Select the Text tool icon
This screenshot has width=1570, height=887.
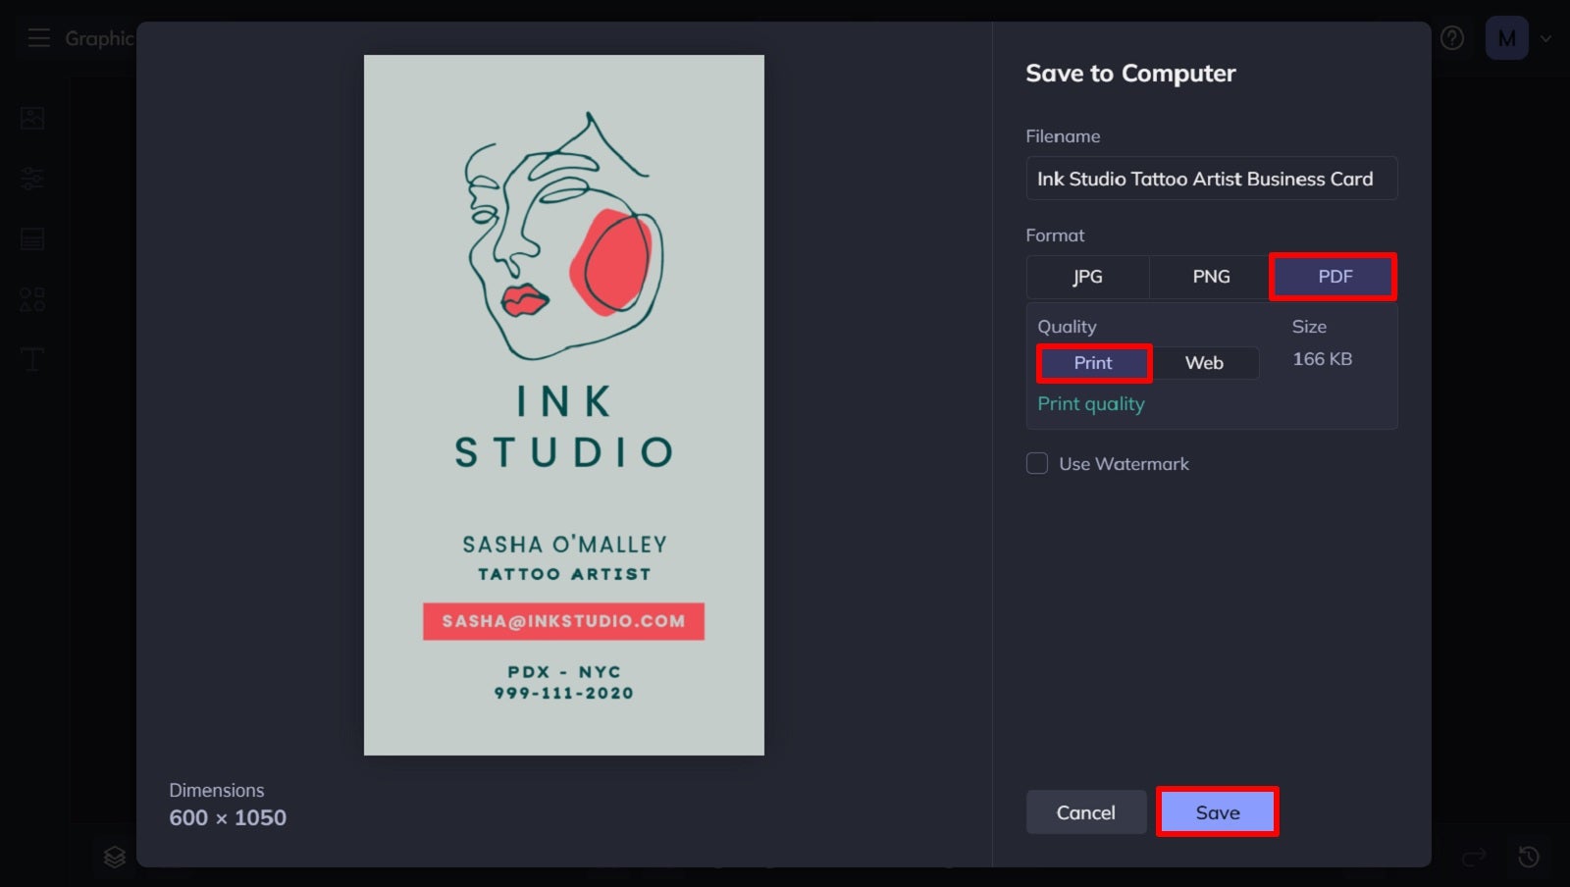32,359
